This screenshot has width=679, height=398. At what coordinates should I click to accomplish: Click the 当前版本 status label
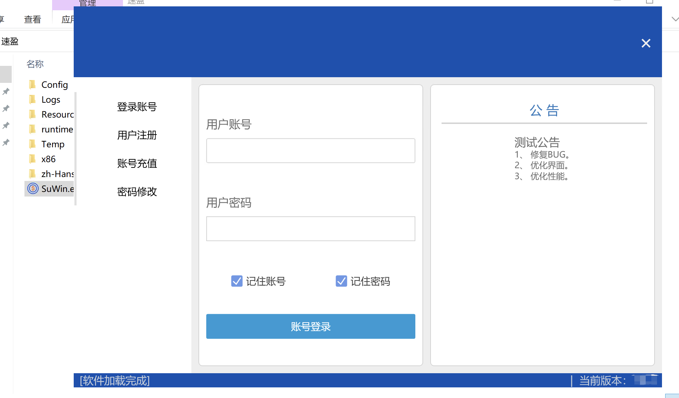point(602,381)
